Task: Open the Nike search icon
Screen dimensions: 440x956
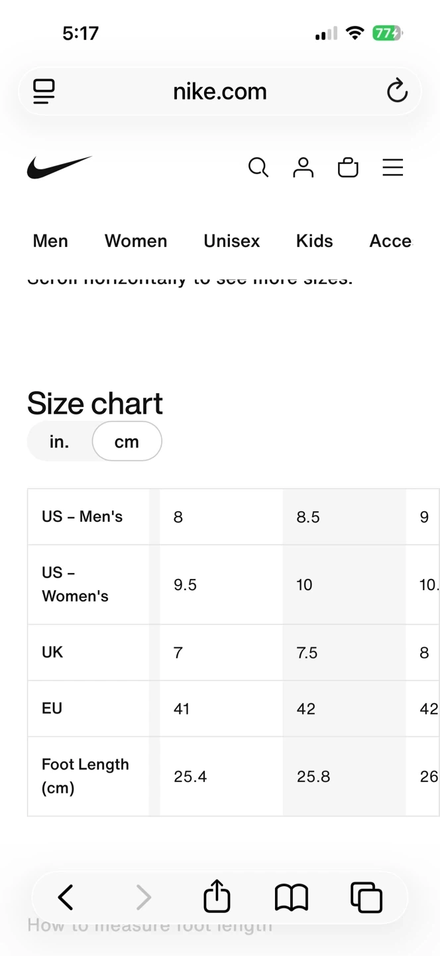Action: (x=258, y=167)
